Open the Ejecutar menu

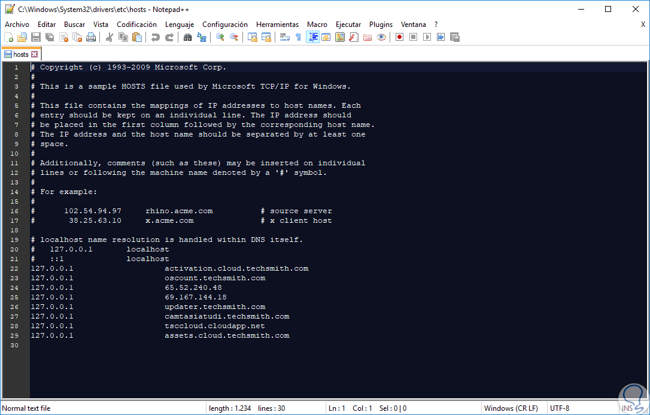[x=348, y=25]
